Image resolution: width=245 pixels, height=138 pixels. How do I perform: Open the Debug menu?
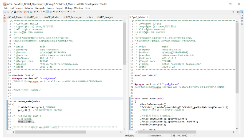[69, 8]
